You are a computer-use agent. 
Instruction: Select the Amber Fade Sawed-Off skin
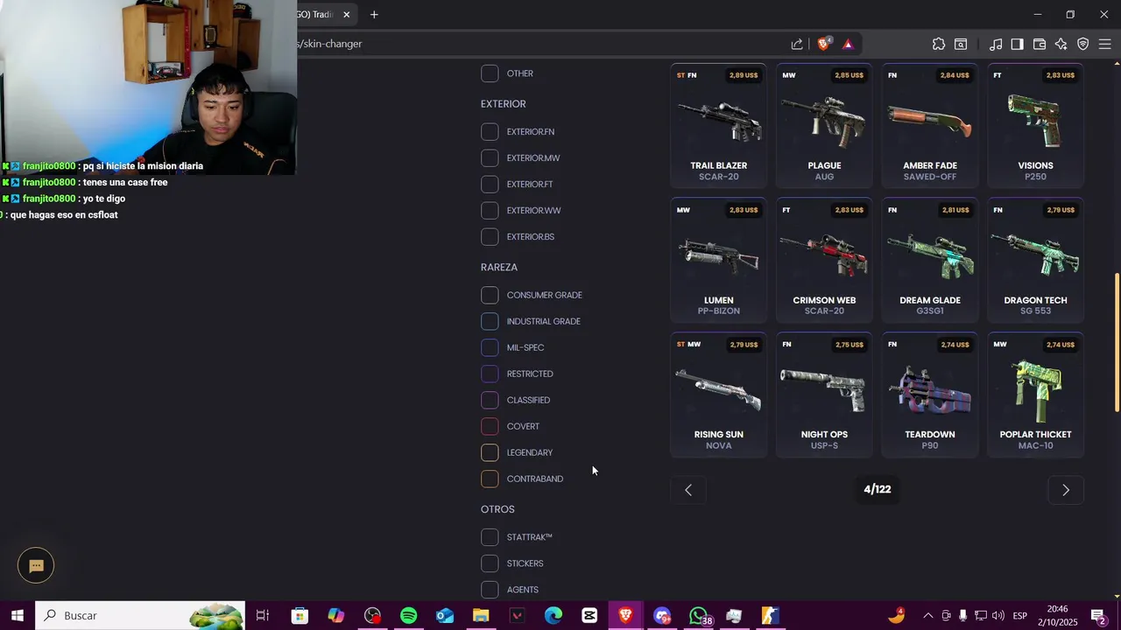coord(930,126)
